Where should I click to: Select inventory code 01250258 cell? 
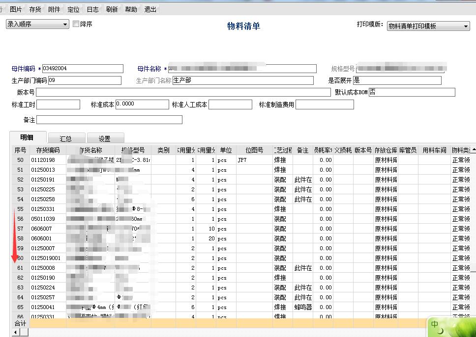48,199
